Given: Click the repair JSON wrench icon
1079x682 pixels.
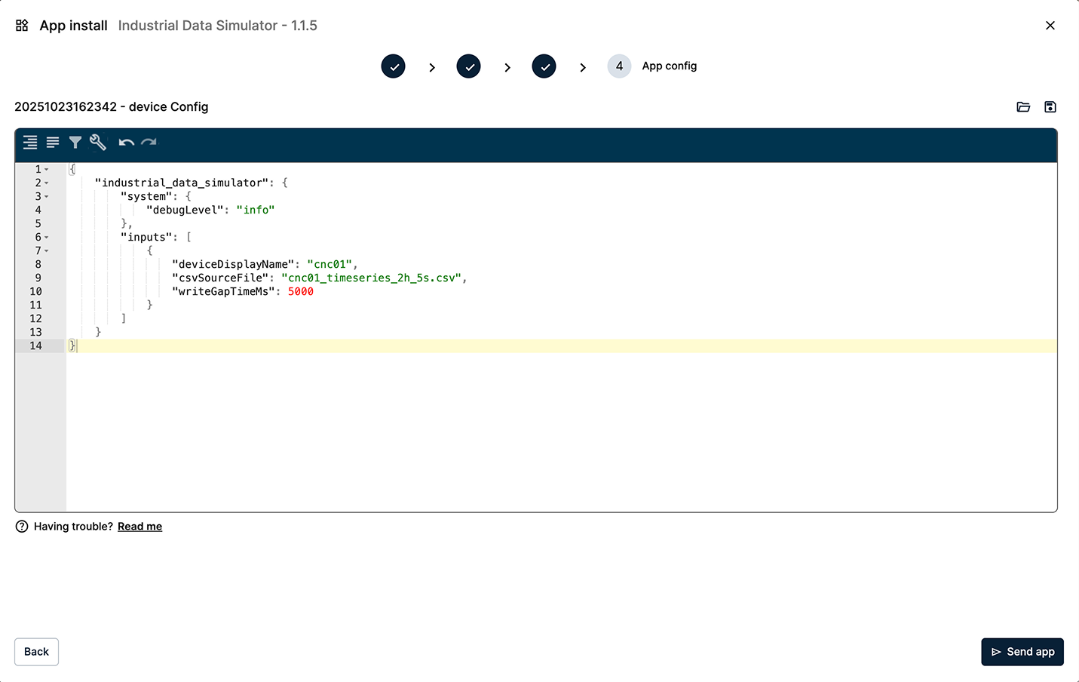Looking at the screenshot, I should click(98, 143).
